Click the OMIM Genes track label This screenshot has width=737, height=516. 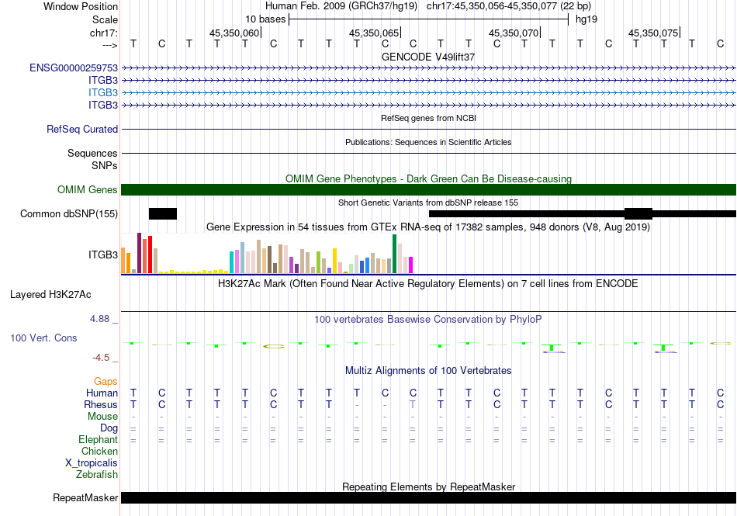[x=88, y=190]
